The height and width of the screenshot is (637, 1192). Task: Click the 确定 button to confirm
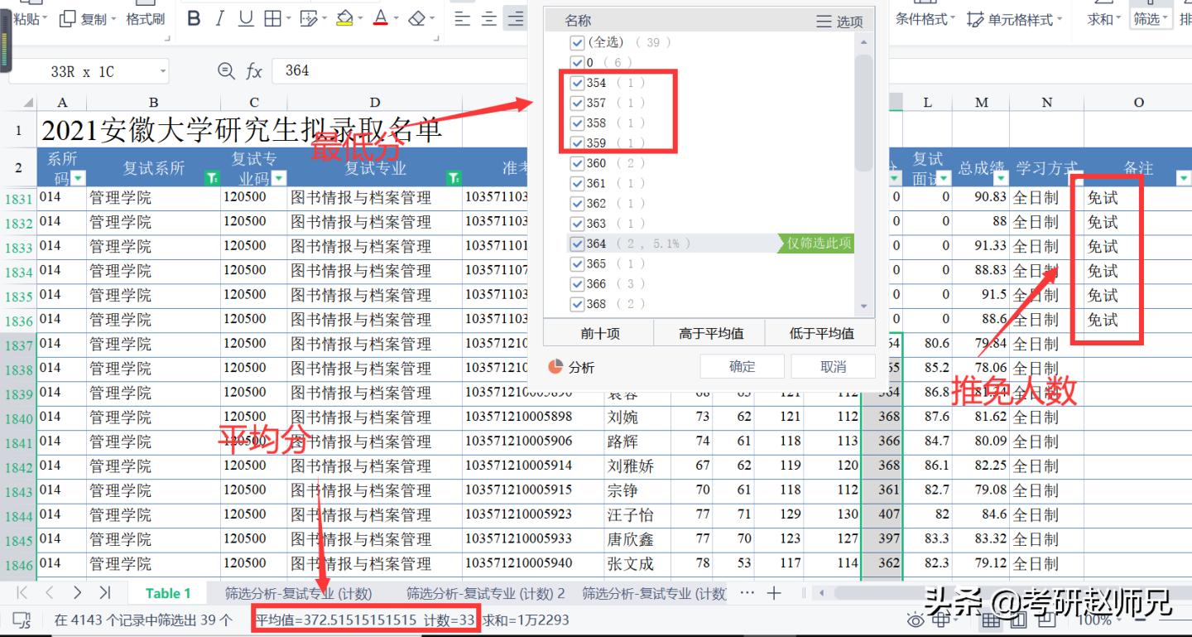(741, 365)
